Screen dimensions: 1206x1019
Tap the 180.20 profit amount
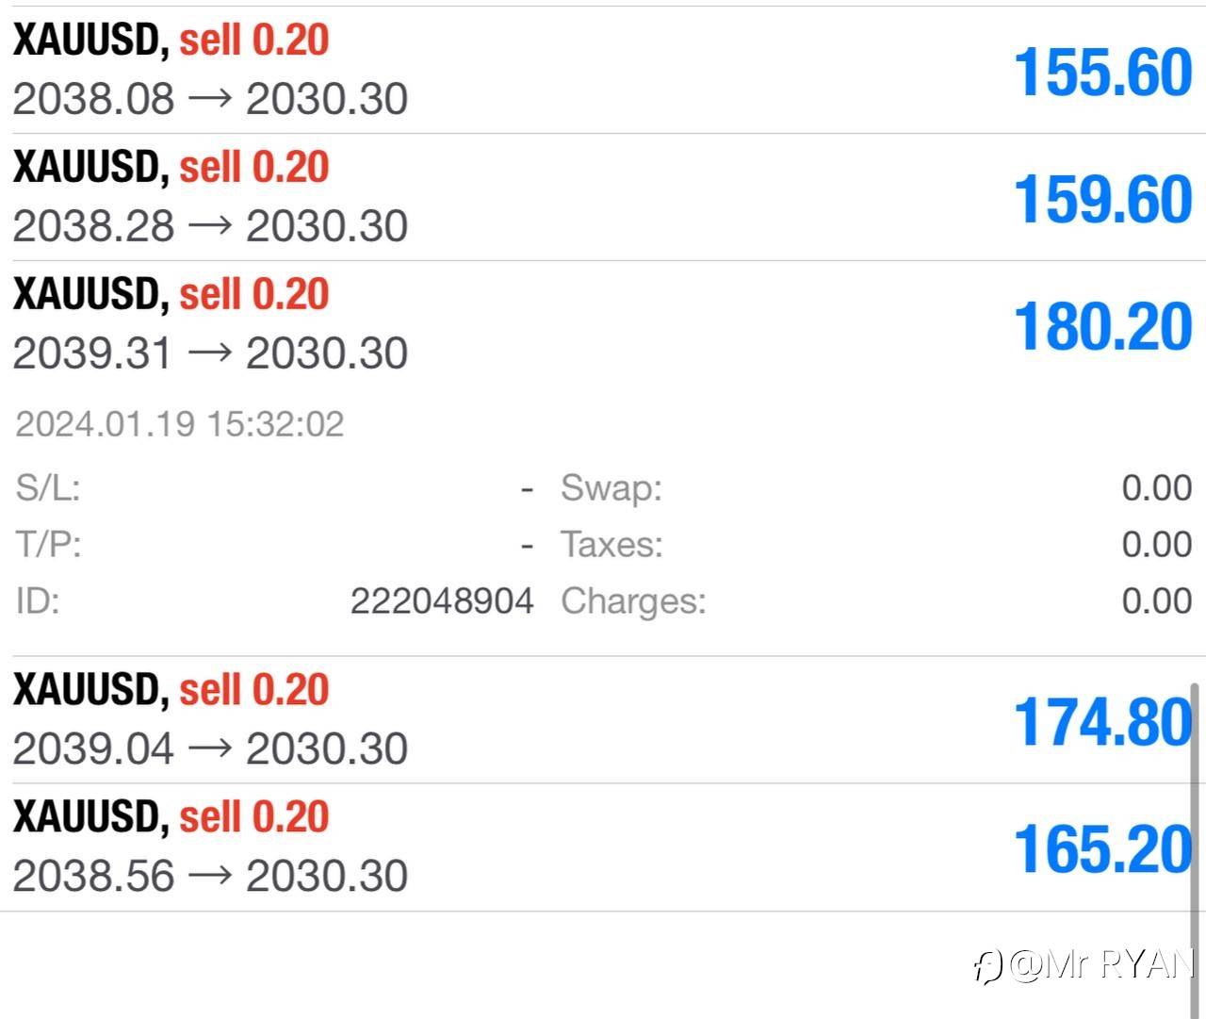pos(1102,327)
